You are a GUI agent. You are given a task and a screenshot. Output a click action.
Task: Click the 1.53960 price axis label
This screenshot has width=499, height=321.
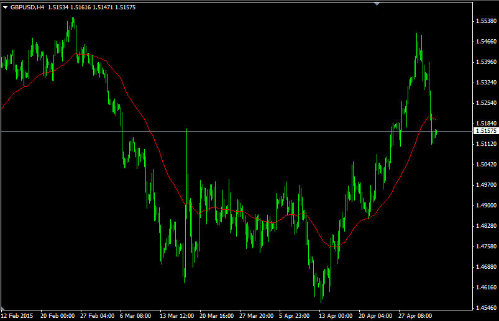pos(487,62)
